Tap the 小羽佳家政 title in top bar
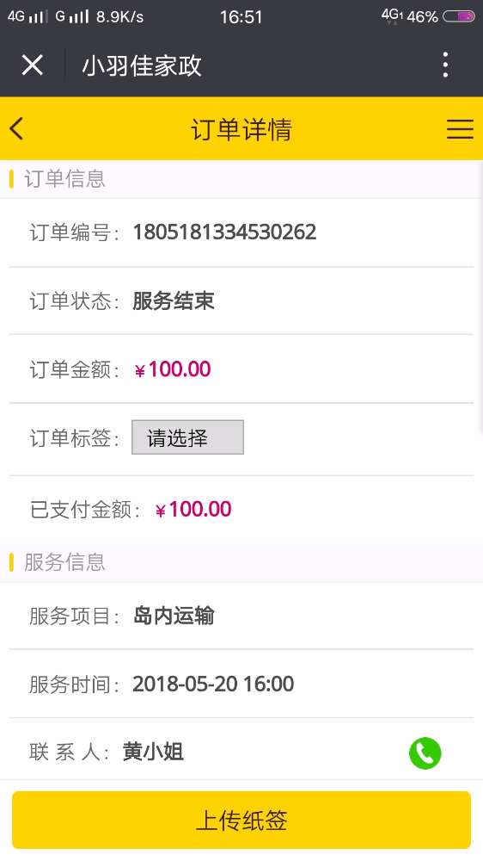This screenshot has height=861, width=483. point(142,66)
